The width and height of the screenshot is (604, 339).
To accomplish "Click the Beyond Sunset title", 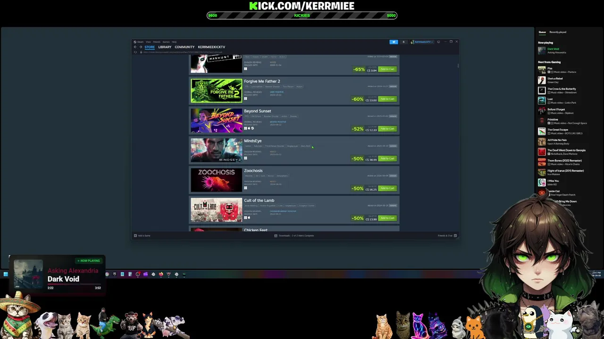I will point(258,111).
